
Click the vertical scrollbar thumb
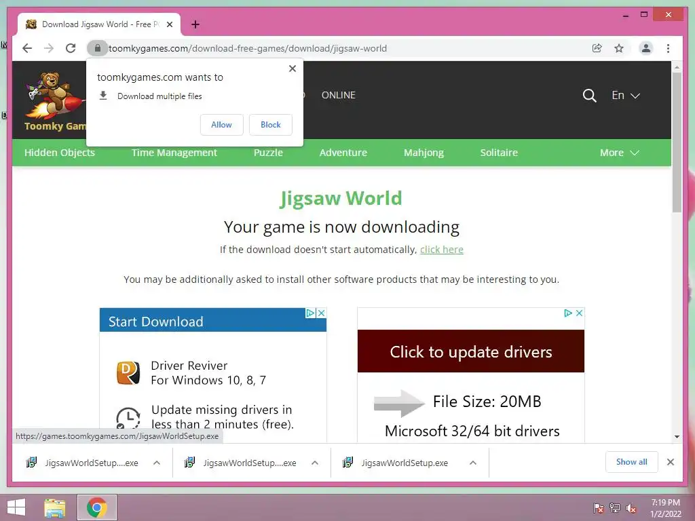click(677, 142)
